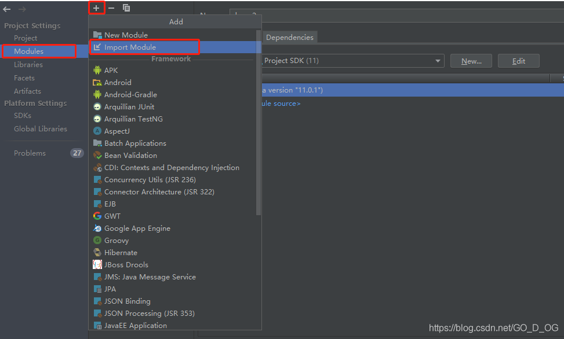
Task: Click the Android-Gradle robot icon
Action: (97, 94)
